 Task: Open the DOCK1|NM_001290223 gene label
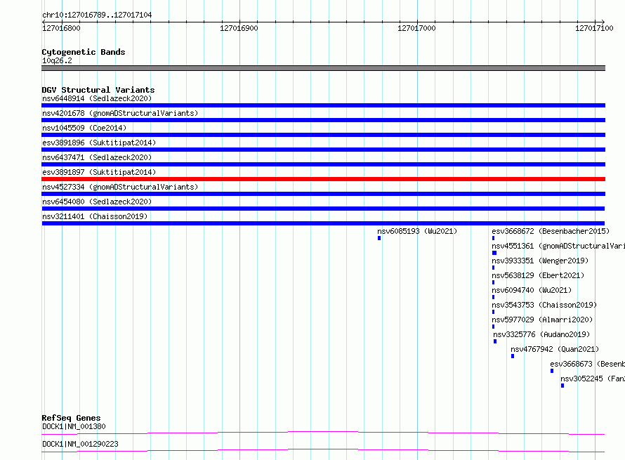pyautogui.click(x=80, y=444)
